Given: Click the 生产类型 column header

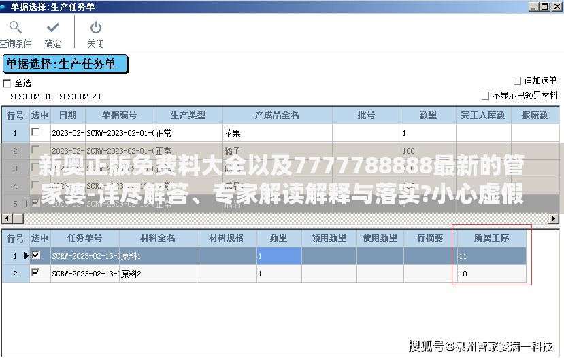Looking at the screenshot, I should [188, 115].
